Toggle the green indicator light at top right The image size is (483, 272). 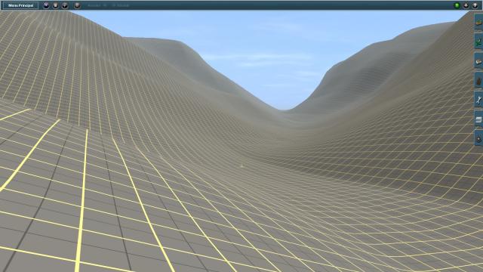point(457,5)
